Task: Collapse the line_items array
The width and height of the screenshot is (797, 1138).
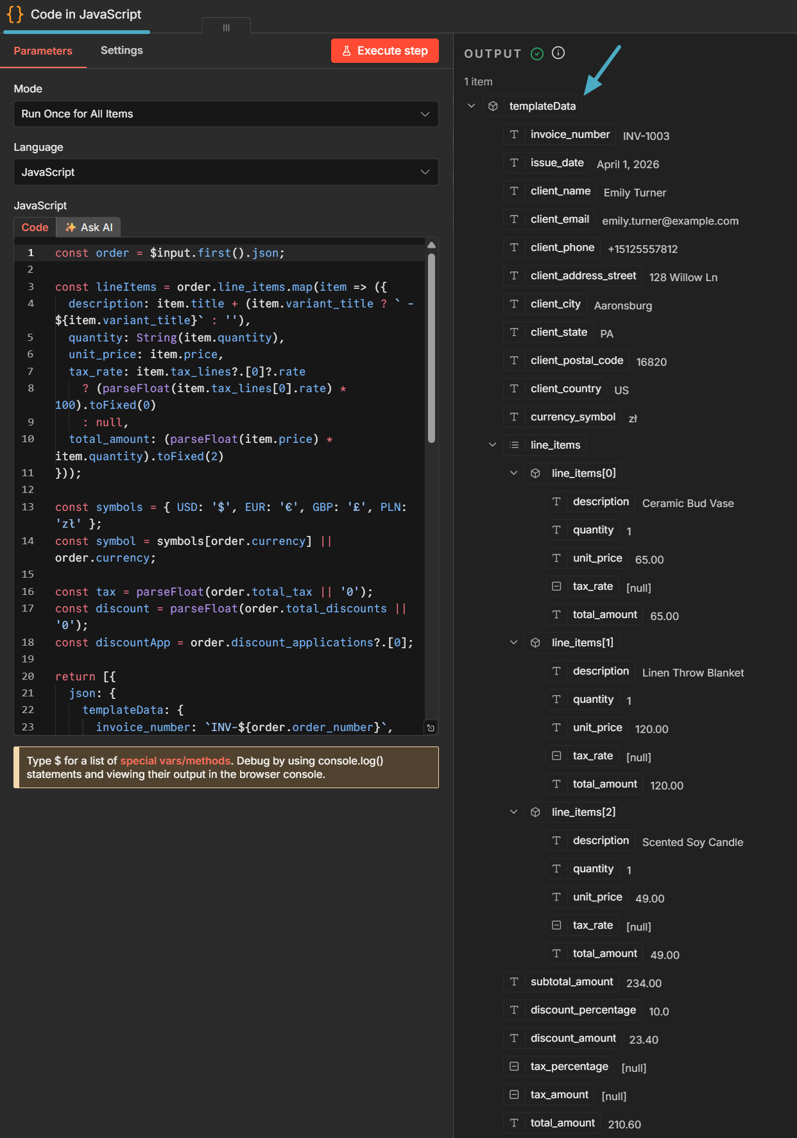Action: coord(492,445)
